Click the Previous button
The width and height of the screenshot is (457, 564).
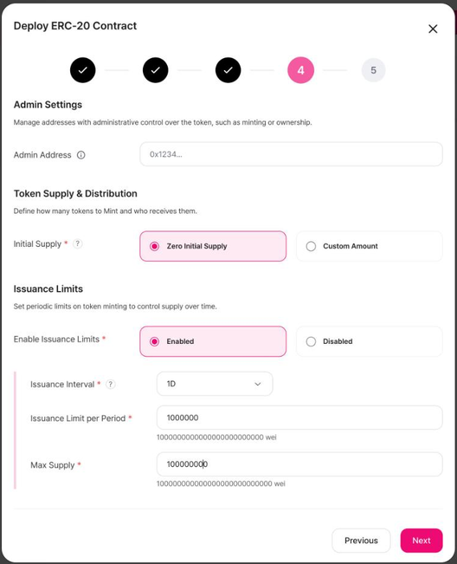tap(361, 541)
